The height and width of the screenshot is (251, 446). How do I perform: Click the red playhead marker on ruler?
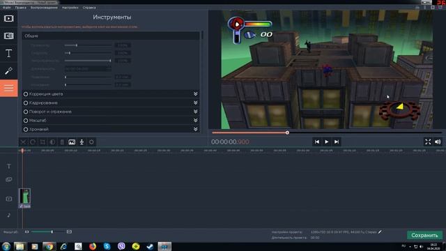pyautogui.click(x=22, y=151)
